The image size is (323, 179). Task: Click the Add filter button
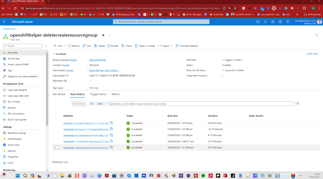pos(97,104)
